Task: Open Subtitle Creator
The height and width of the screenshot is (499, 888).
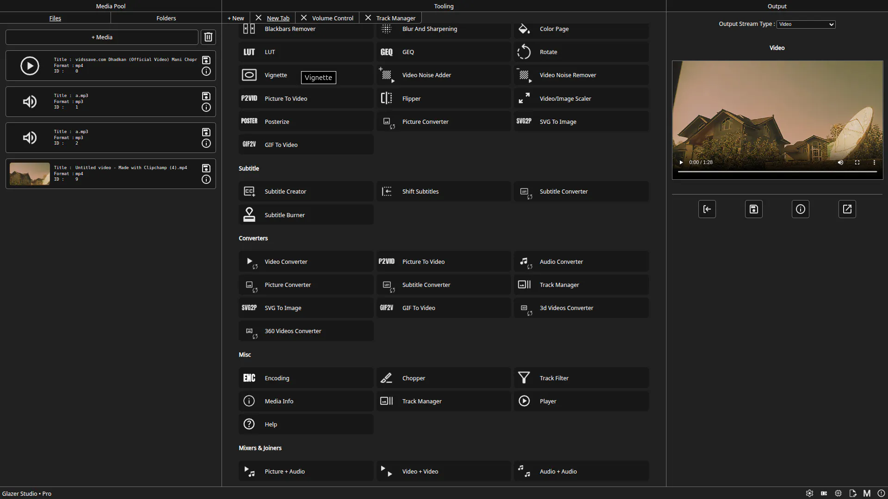Action: pyautogui.click(x=306, y=191)
